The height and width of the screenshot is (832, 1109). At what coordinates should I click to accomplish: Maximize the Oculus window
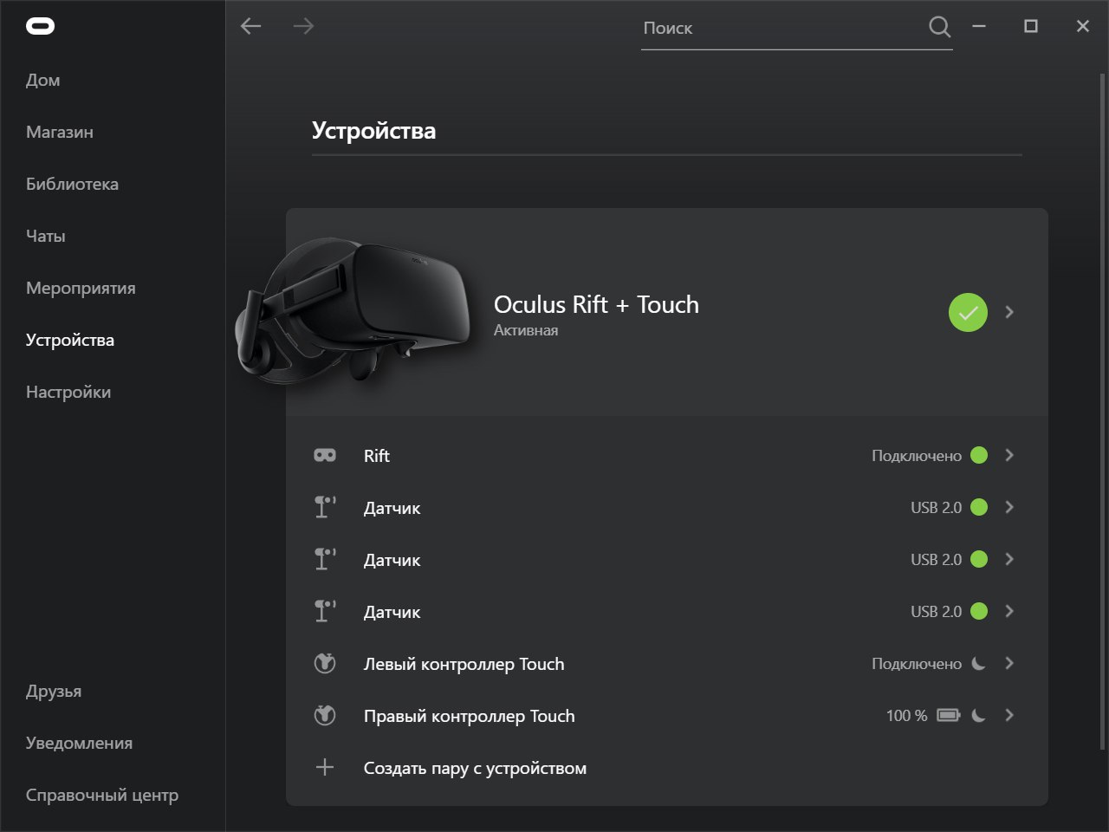1031,26
